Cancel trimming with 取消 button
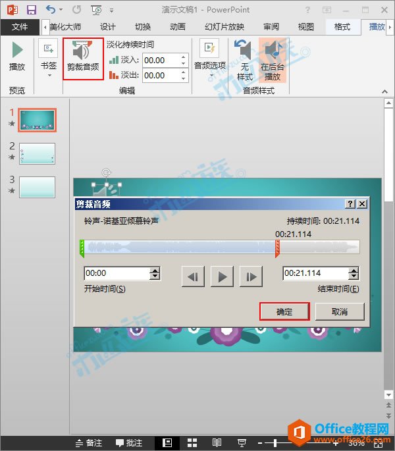 click(340, 311)
